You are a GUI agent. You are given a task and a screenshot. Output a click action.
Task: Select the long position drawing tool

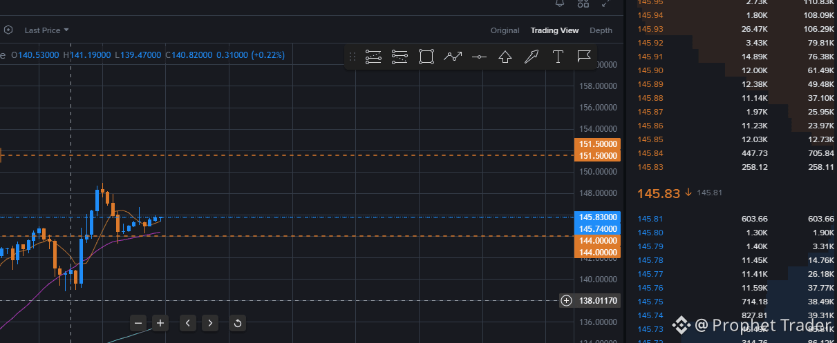click(373, 57)
